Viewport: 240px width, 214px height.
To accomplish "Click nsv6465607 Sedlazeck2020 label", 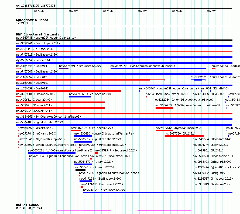I will [x=111, y=156].
